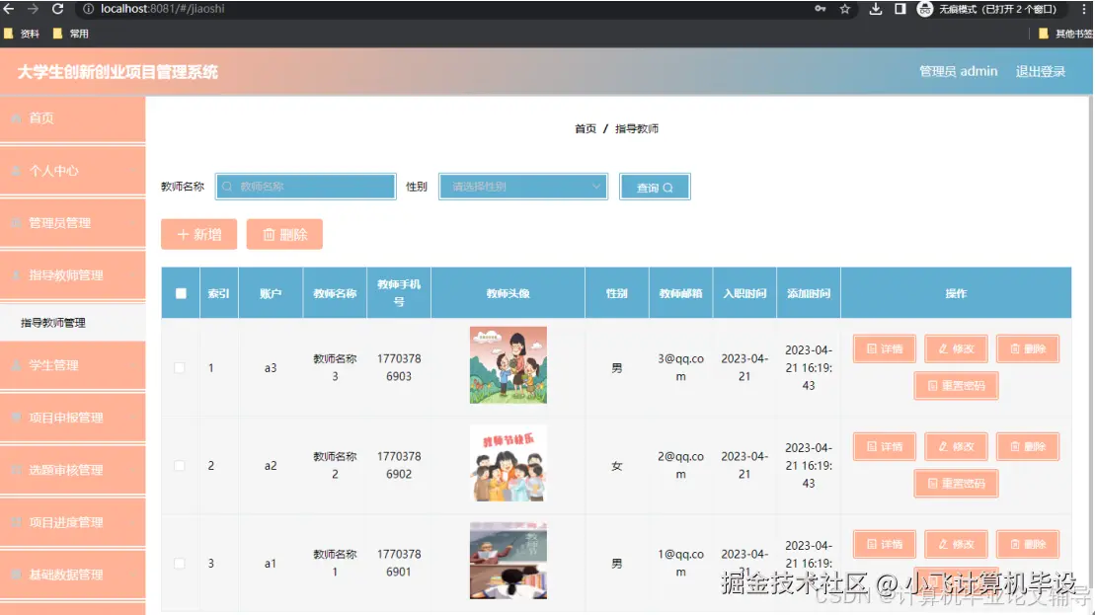This screenshot has width=1095, height=615.
Task: Click the 选题审核管理 sidebar icon
Action: [16, 470]
